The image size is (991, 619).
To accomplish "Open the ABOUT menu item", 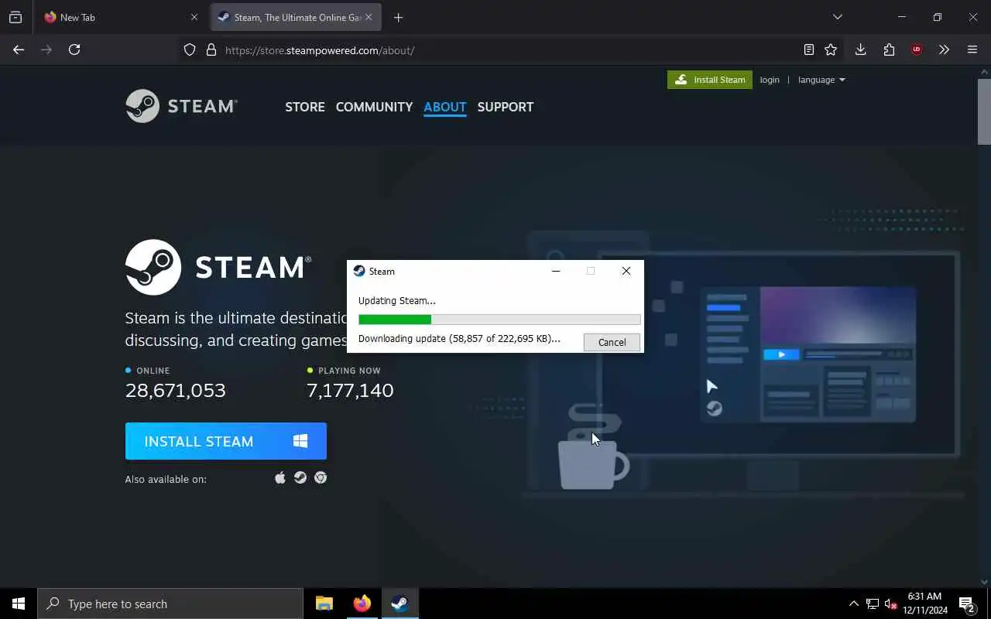I will point(445,107).
